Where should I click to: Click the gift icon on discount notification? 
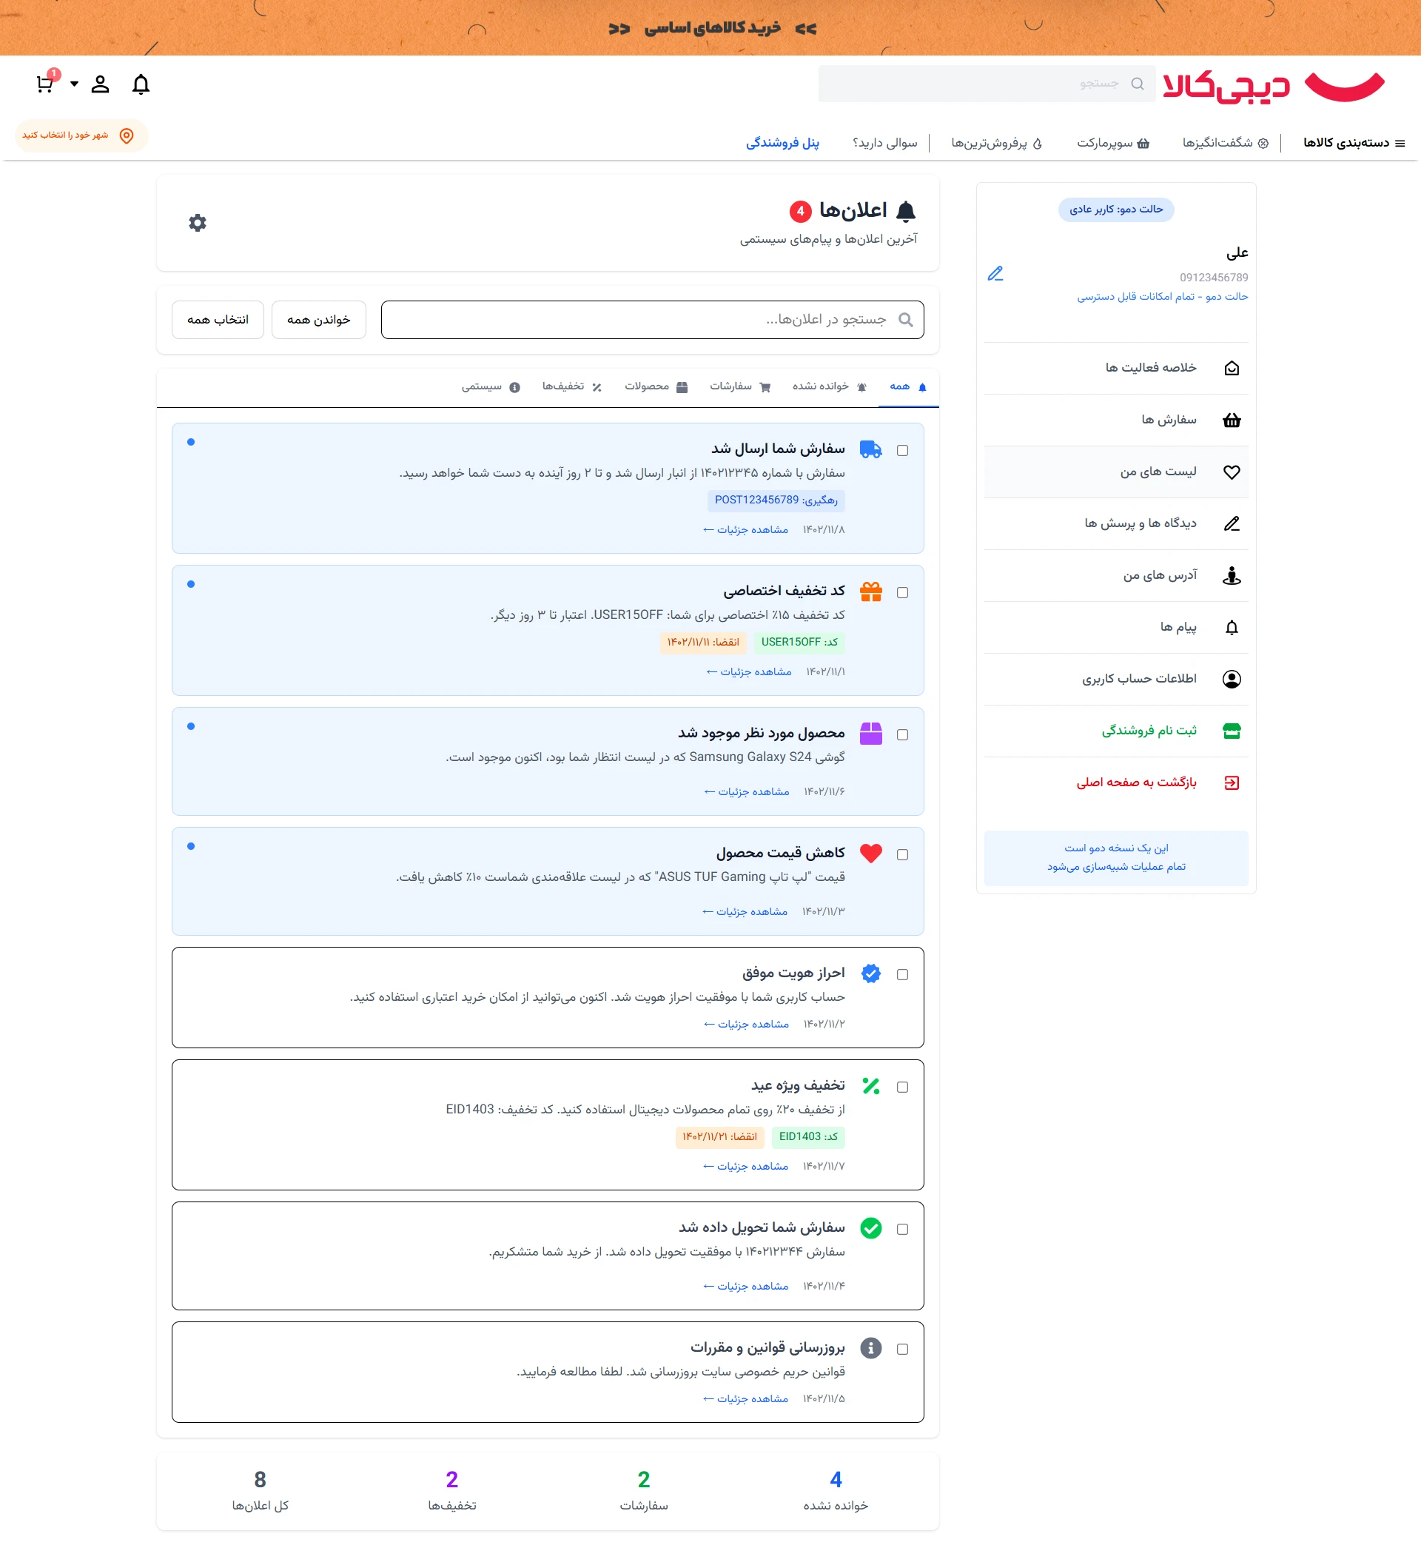point(870,591)
